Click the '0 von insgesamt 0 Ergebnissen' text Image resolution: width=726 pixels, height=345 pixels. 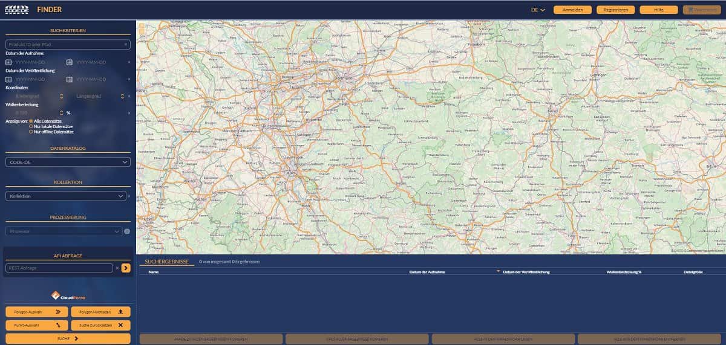pos(229,262)
